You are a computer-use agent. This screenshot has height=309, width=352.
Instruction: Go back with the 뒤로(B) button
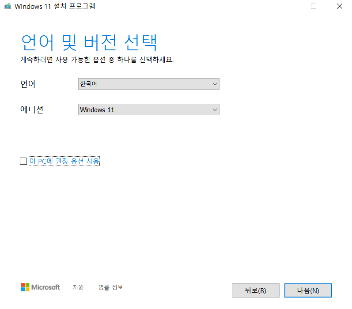[255, 290]
